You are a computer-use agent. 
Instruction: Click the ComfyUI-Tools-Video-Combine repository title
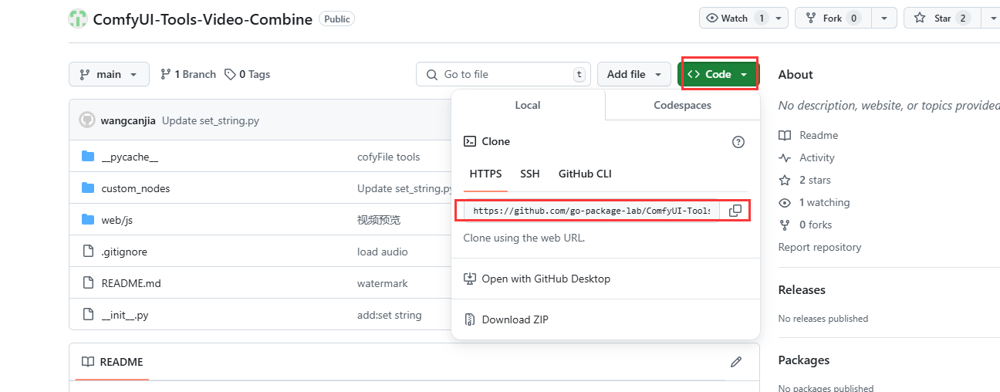tap(204, 19)
